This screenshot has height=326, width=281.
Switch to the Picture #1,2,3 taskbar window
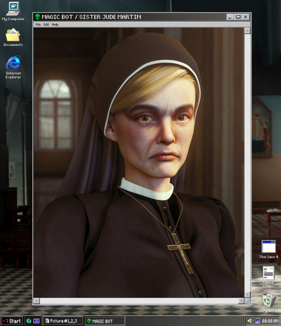click(63, 321)
